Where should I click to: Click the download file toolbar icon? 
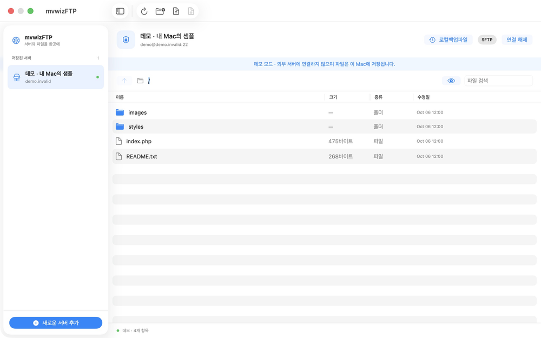tap(191, 11)
